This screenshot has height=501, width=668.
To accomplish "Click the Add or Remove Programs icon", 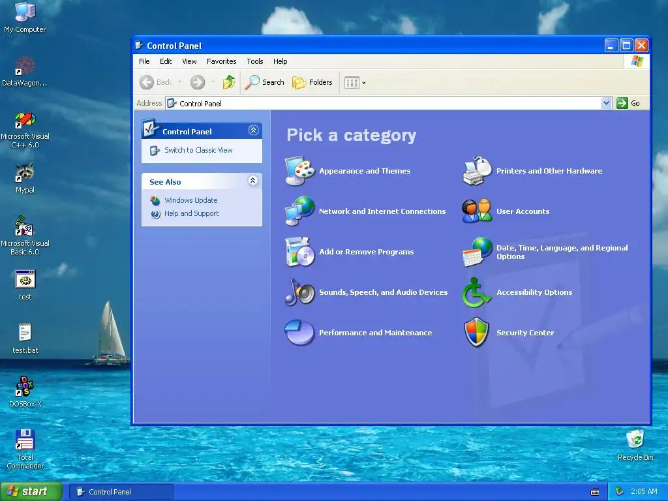I will pos(300,251).
